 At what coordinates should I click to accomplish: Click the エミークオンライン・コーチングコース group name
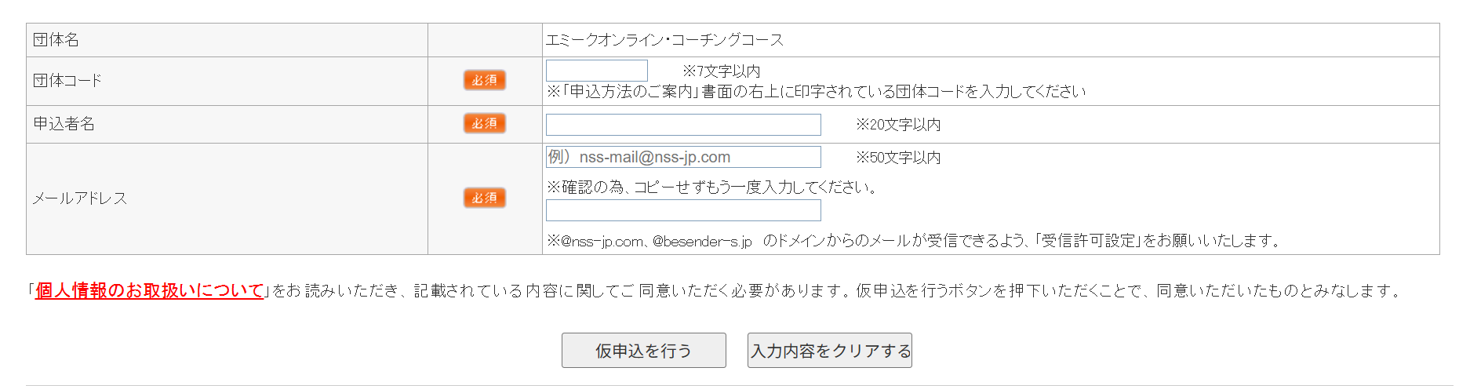(x=664, y=40)
